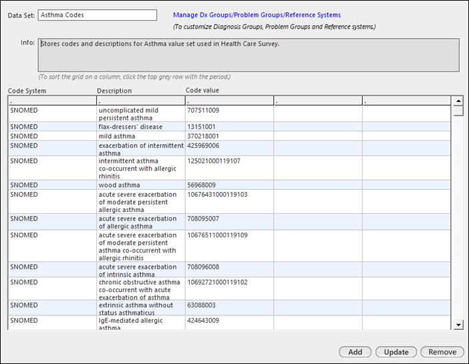Select 'IgE-mediated allergic asthma' description cell
Viewport: 469px width, 364px height.
[141, 323]
